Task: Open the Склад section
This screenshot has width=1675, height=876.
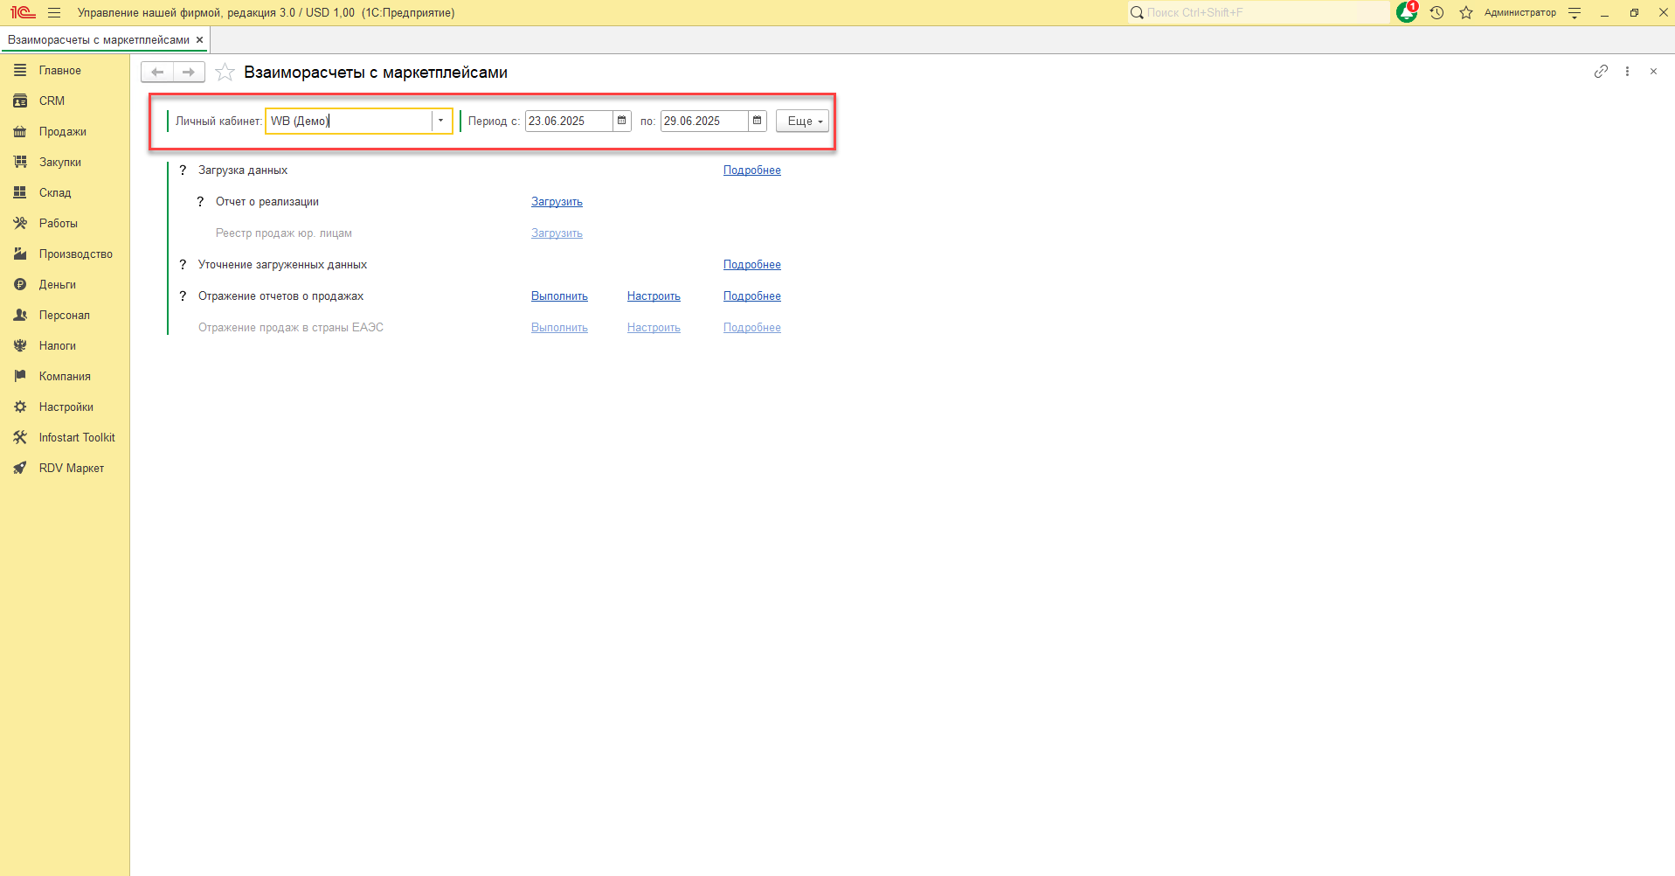Action: [x=65, y=193]
